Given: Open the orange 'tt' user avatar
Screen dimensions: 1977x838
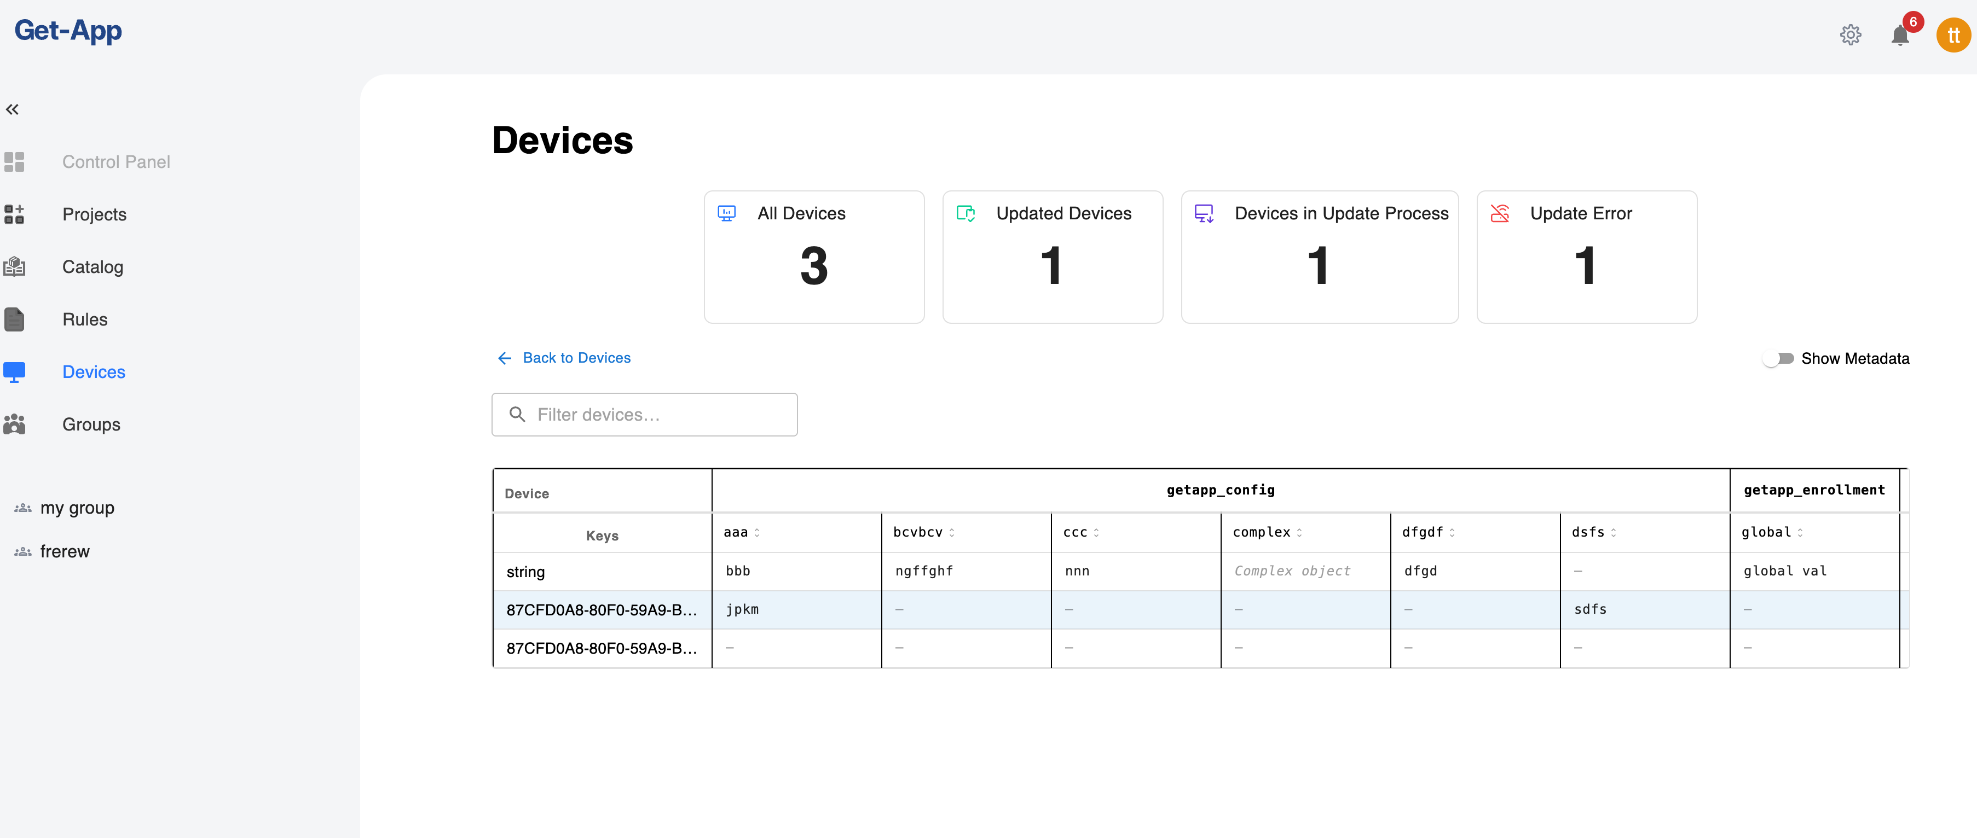Looking at the screenshot, I should [x=1953, y=35].
